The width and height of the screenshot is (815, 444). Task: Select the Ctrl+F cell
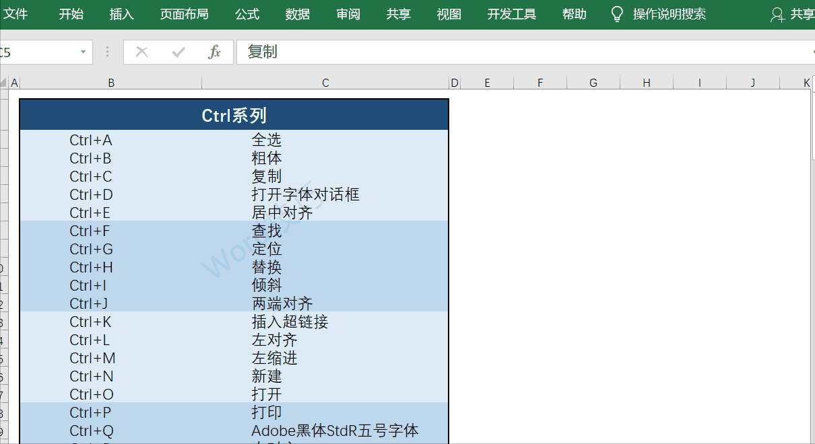coord(111,231)
